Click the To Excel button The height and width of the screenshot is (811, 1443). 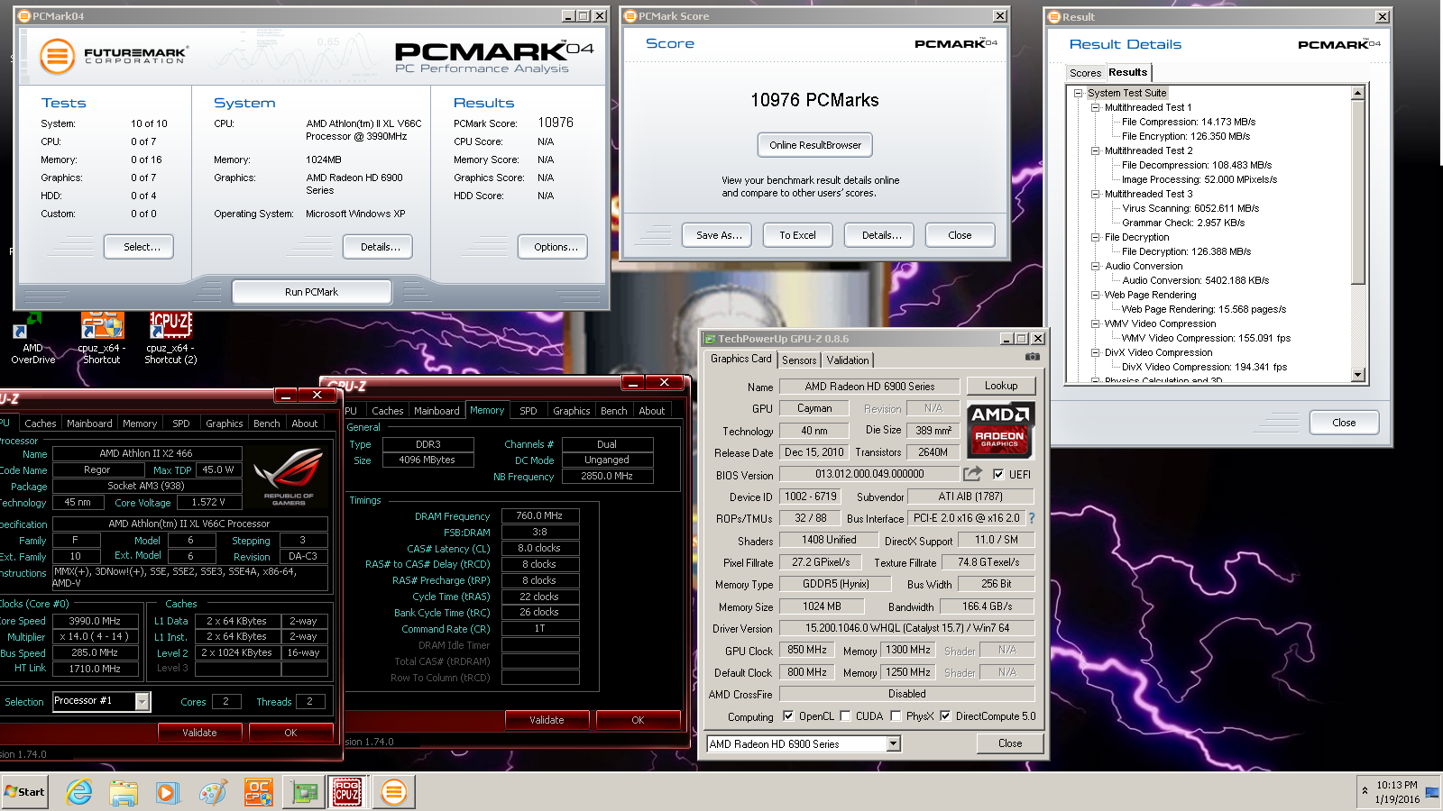coord(797,235)
